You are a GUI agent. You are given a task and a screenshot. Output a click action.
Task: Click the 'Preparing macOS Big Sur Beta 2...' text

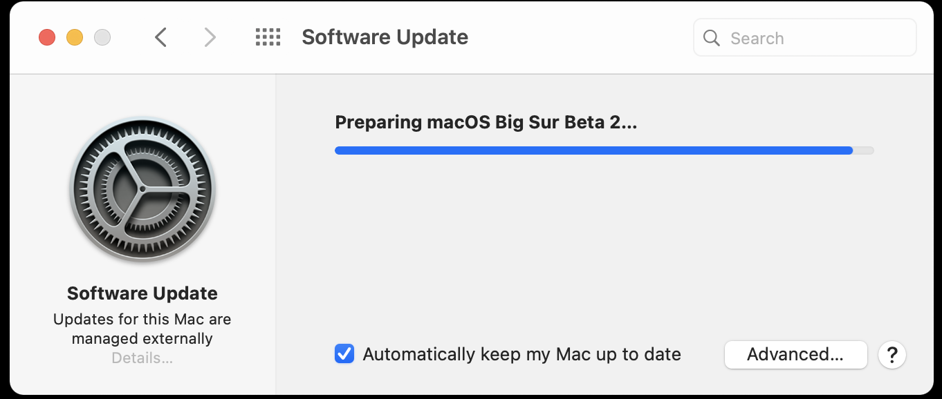(x=486, y=123)
